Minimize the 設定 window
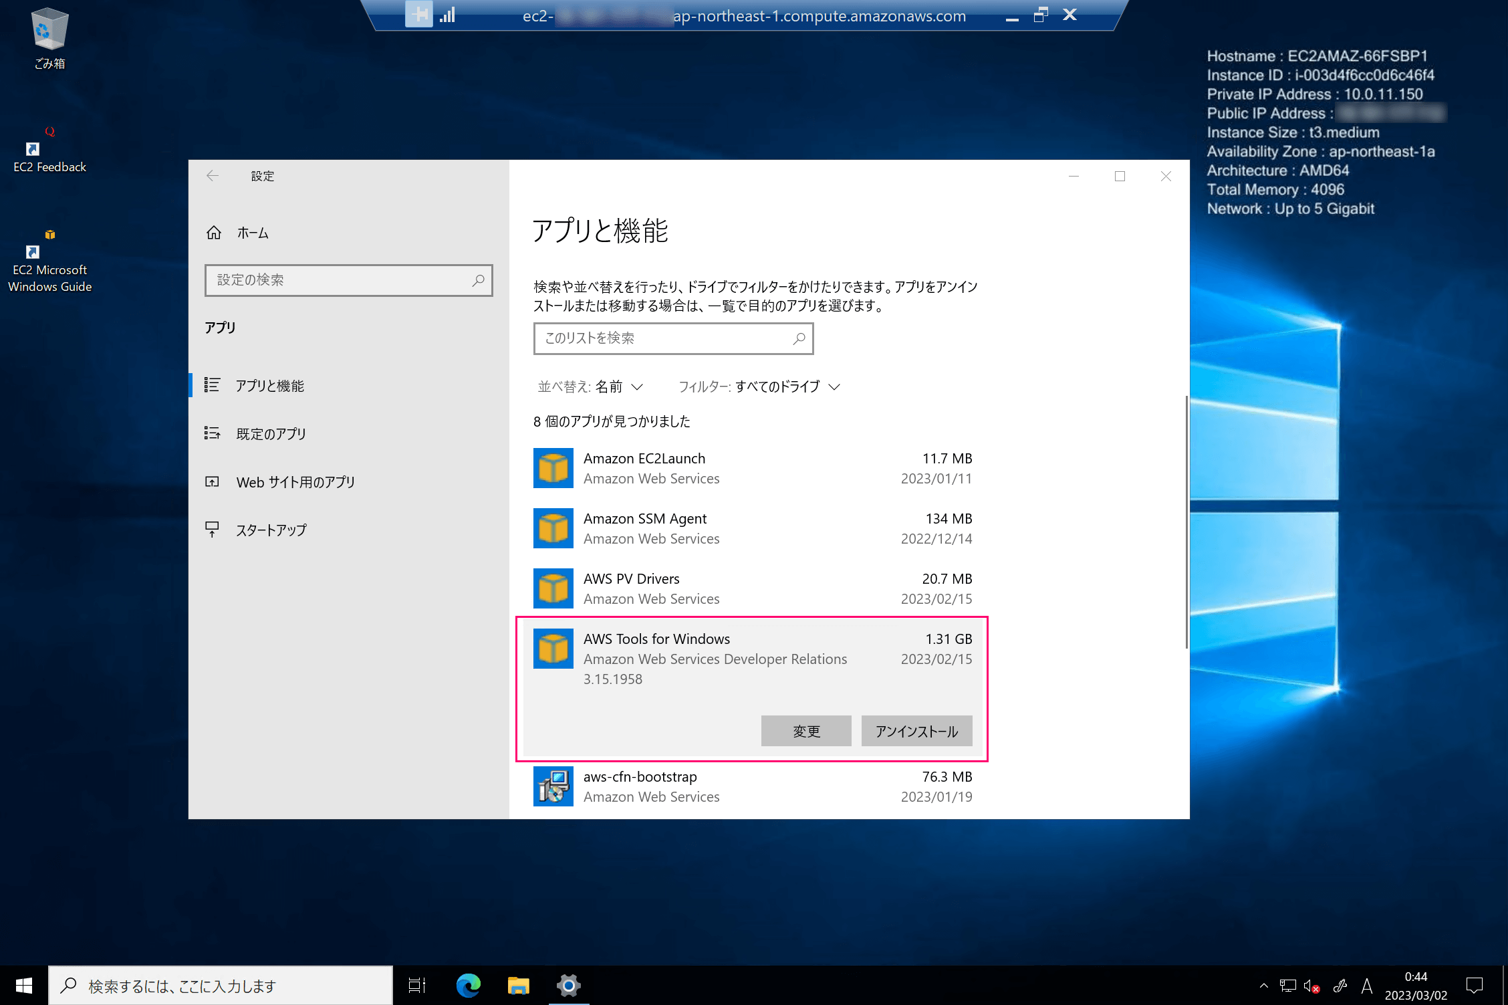1508x1005 pixels. click(1074, 176)
